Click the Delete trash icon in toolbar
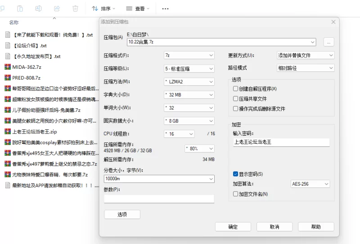The width and height of the screenshot is (360, 244). coord(75,9)
